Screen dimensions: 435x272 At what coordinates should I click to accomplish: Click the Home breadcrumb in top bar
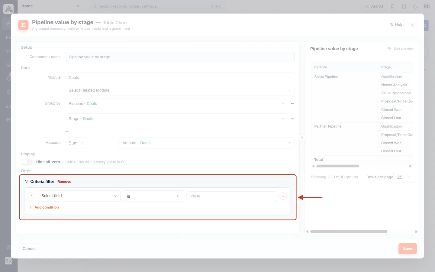27,6
